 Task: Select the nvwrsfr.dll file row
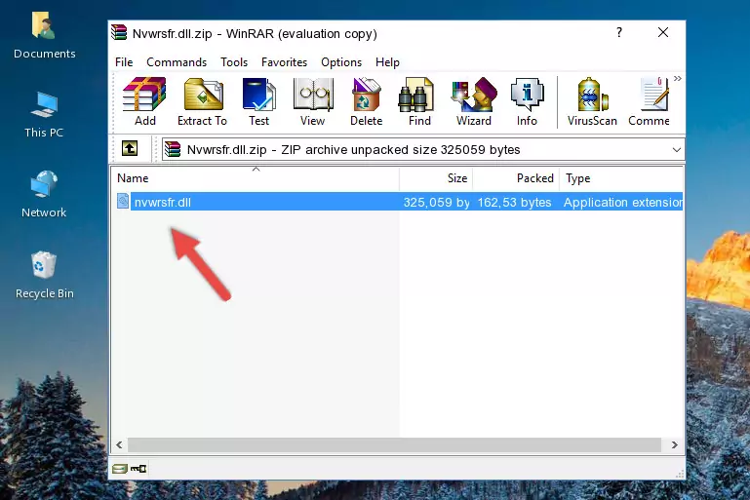399,202
